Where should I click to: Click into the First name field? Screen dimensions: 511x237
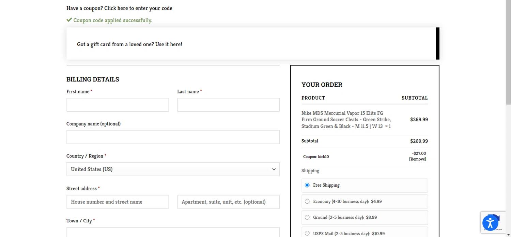coord(118,105)
